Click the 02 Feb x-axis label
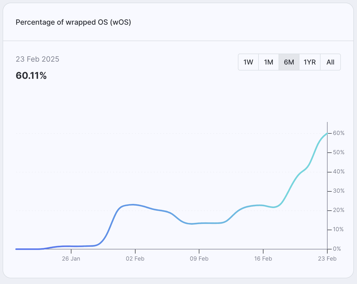 [135, 259]
